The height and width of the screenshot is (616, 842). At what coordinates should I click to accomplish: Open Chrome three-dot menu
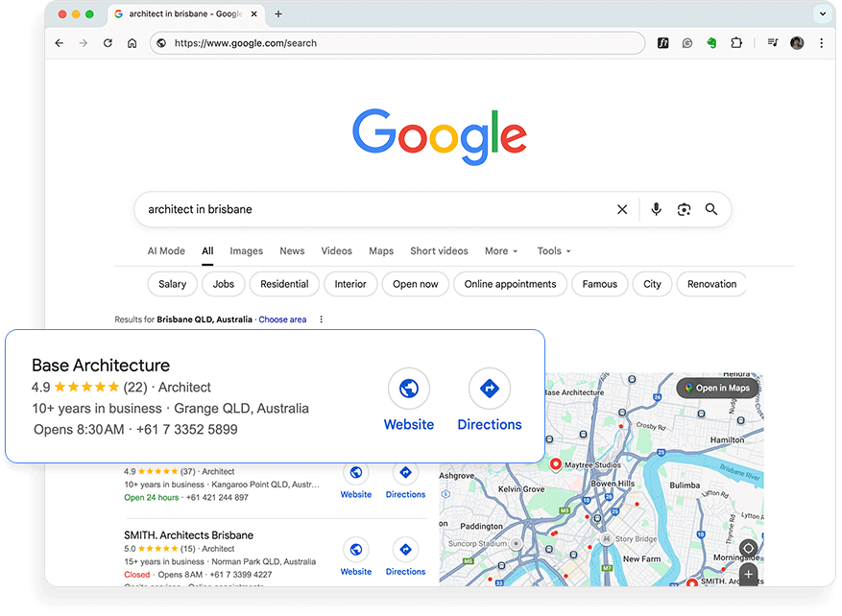coord(821,43)
